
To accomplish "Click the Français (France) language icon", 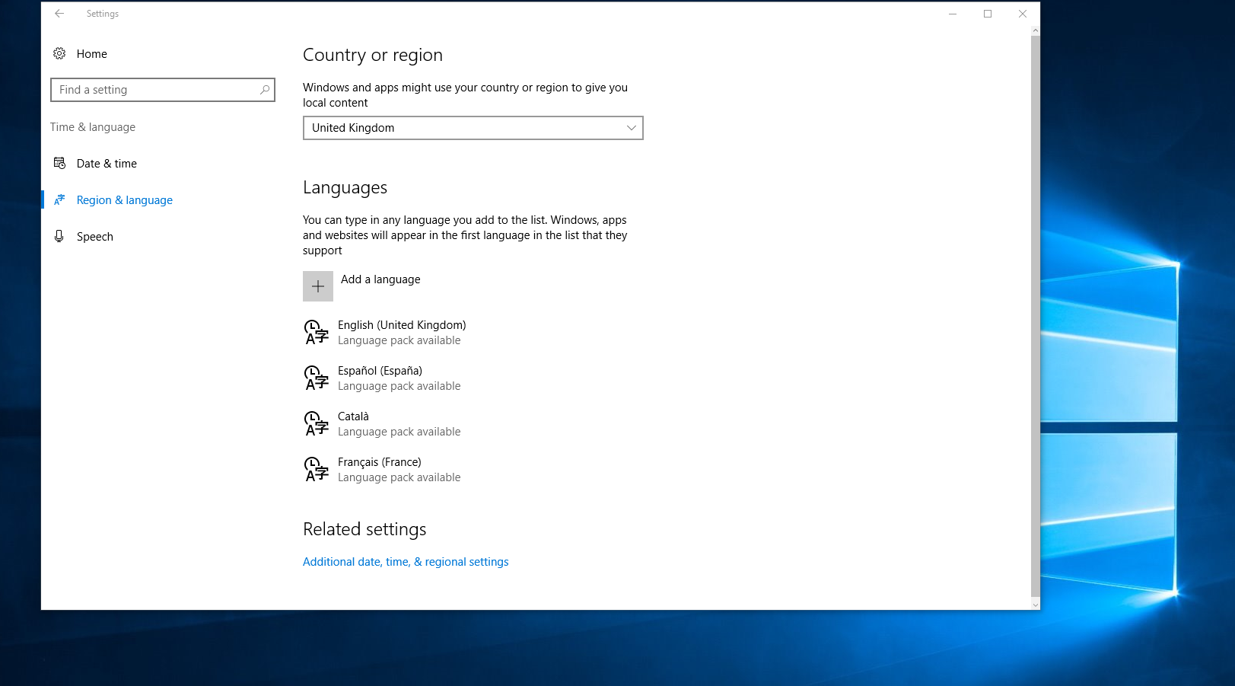I will tap(317, 469).
